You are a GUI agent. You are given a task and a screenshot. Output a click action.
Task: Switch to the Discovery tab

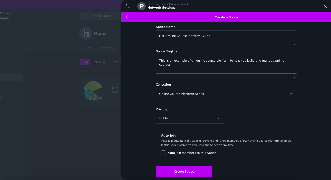click(106, 48)
